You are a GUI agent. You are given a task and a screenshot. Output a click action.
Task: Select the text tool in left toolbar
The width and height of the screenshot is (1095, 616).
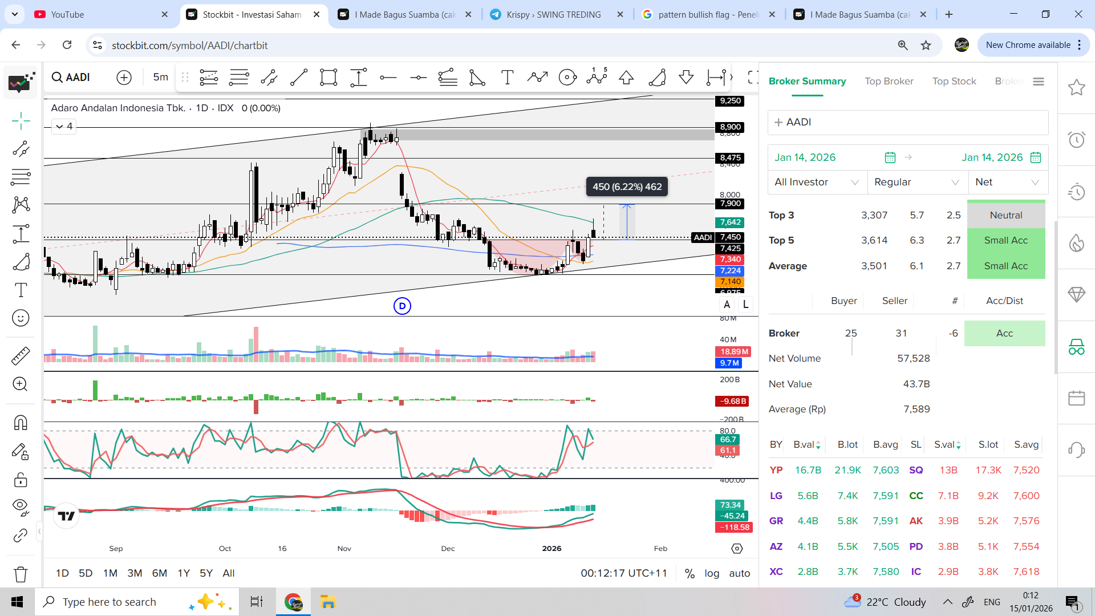coord(21,290)
